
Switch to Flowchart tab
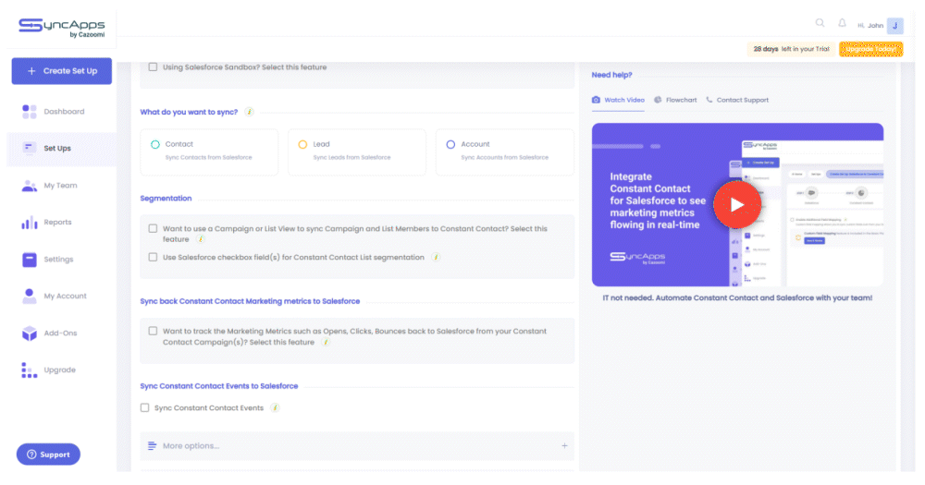(675, 100)
